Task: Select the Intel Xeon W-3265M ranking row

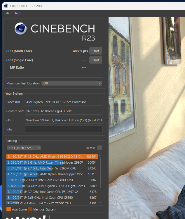Action: tap(52, 168)
